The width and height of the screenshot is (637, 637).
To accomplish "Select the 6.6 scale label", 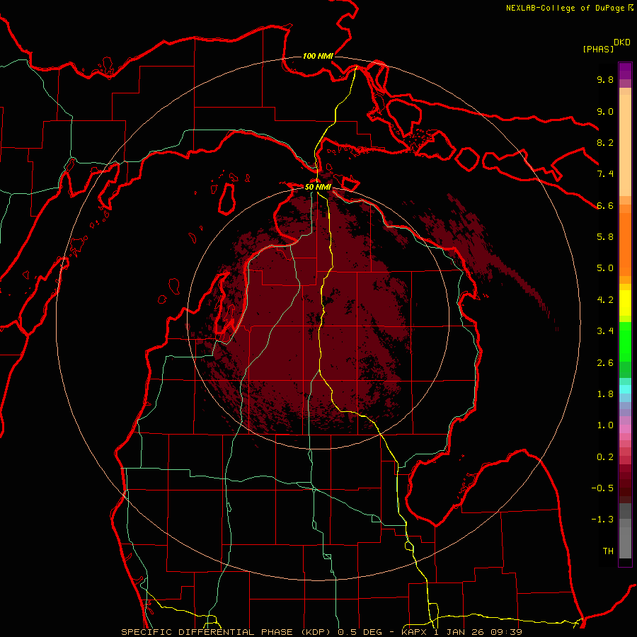I will click(605, 205).
